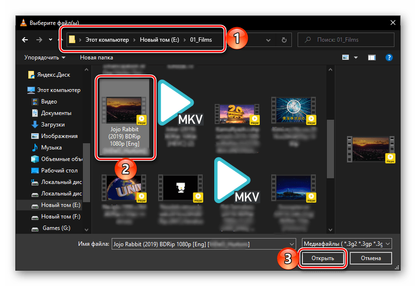Go forward with the right arrow
Viewport: 416px width, 286px height.
39,40
